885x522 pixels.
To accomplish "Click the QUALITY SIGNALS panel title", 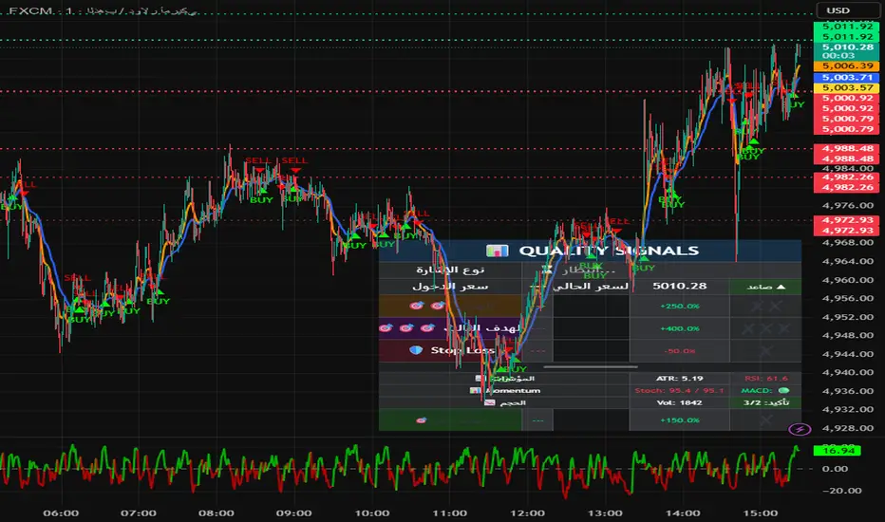I will (x=609, y=251).
